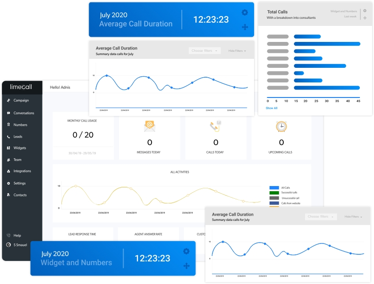Click Widget and Numbers text on Total Calls card
Image resolution: width=374 pixels, height=284 pixels.
(343, 11)
